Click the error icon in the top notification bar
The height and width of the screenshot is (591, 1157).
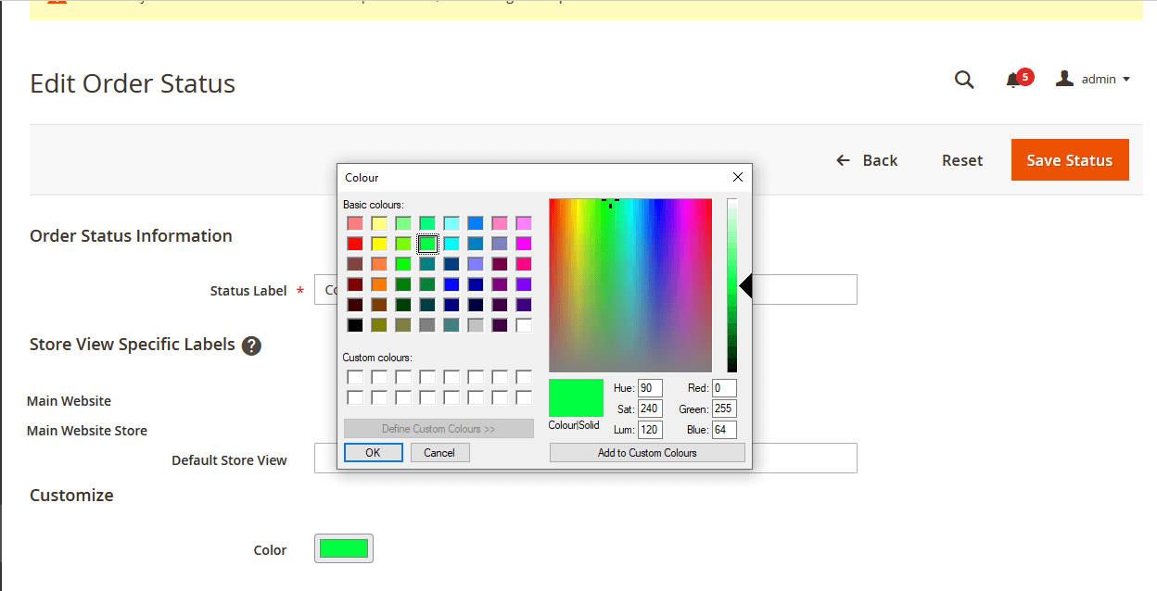tap(56, 5)
